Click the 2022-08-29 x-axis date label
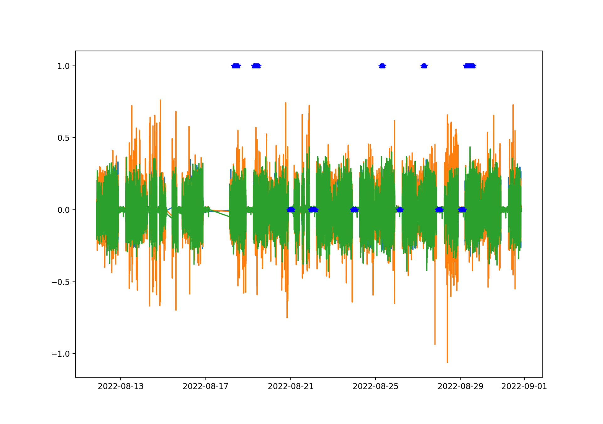 pos(461,387)
